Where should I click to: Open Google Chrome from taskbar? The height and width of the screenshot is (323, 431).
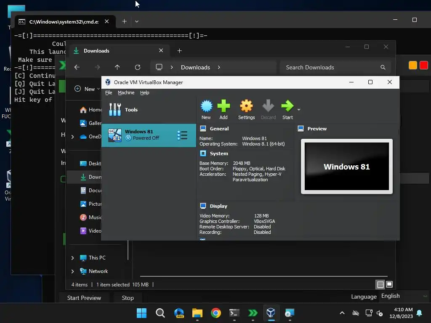tap(216, 313)
